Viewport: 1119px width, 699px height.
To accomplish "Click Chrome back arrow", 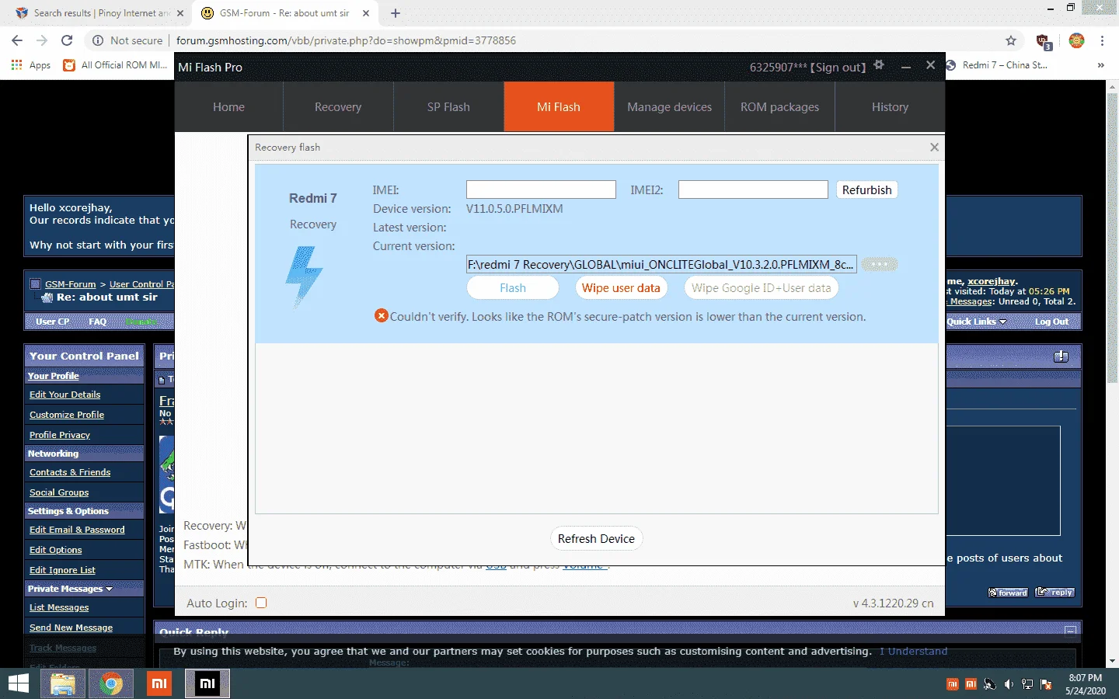I will 17,40.
